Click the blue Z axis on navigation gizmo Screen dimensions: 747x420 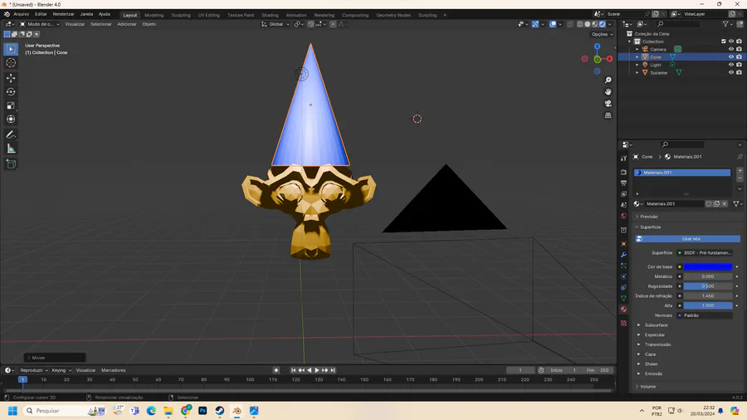(x=598, y=46)
